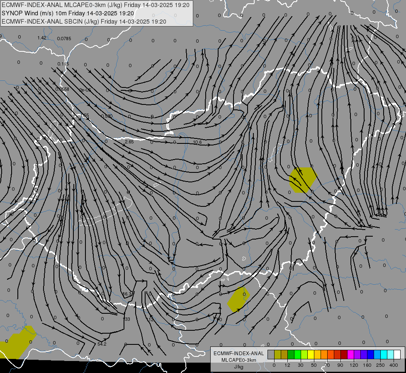Click the dark blue legend swatch
The width and height of the screenshot is (406, 373).
click(x=370, y=354)
